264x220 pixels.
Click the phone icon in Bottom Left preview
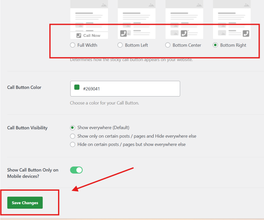click(x=123, y=33)
